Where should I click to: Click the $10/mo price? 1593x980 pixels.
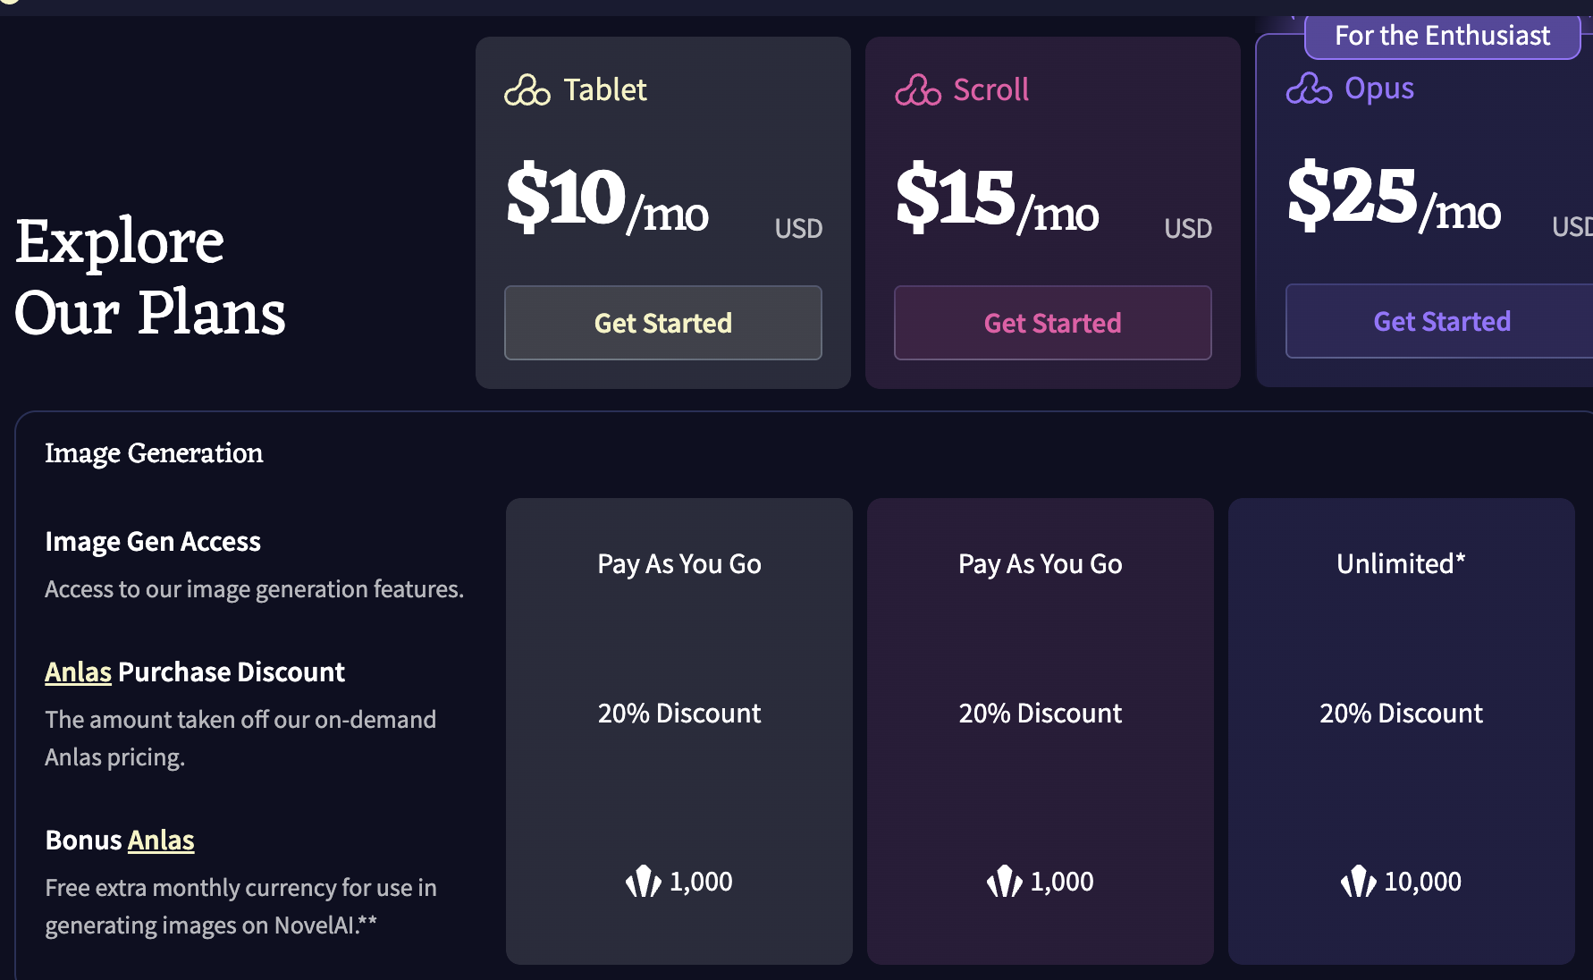pos(607,199)
